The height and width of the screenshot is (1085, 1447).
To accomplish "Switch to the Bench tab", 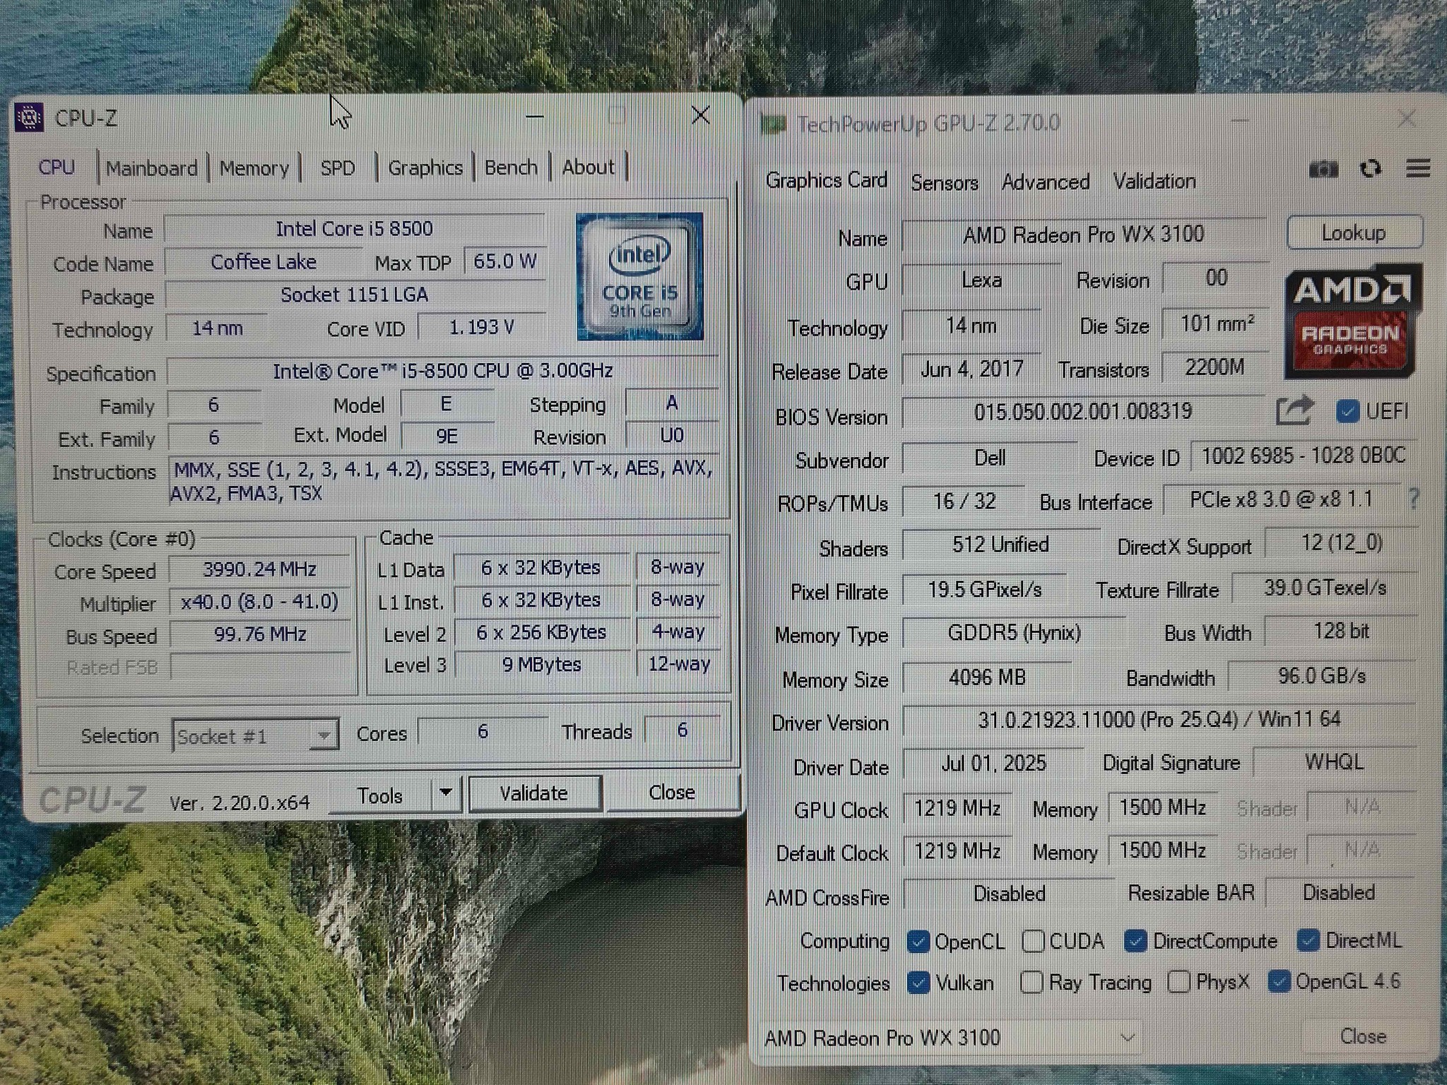I will [x=511, y=167].
